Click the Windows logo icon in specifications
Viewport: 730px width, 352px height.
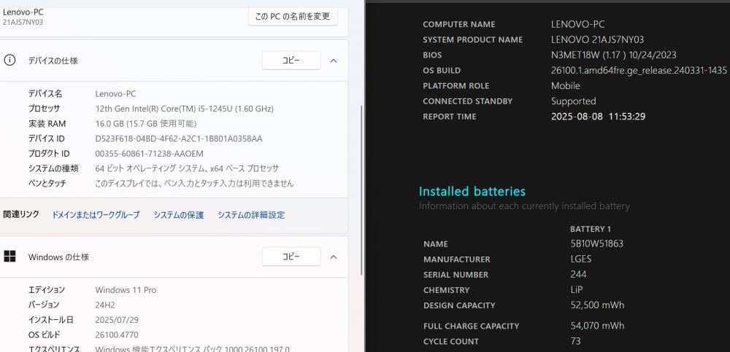tap(9, 257)
